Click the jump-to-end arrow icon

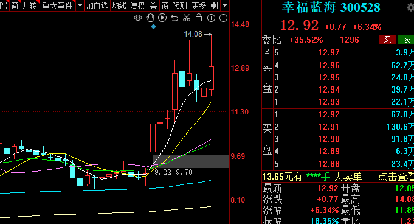(x=215, y=5)
